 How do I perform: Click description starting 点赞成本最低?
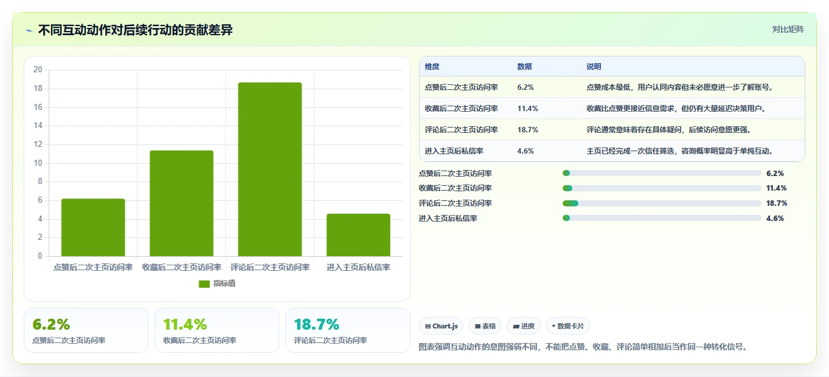pos(679,87)
